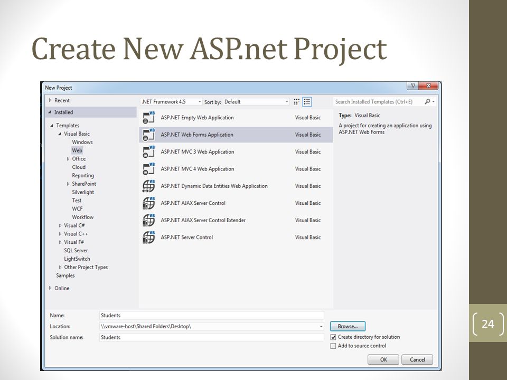
Task: Select "ASP.NET Empty Web Application" text
Action: coord(197,118)
